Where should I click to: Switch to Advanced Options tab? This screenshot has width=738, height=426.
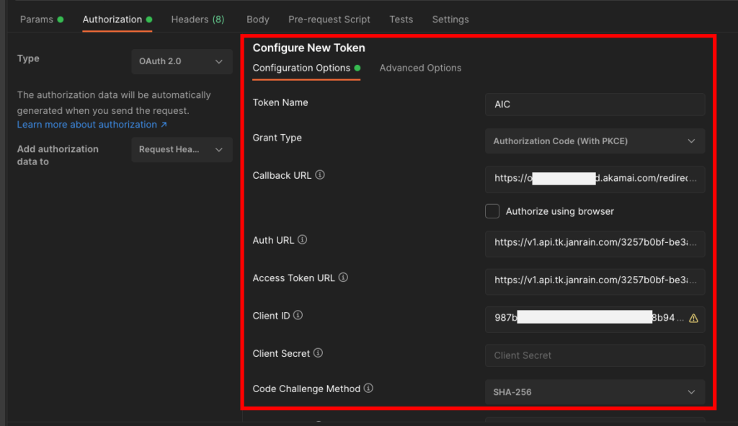420,68
